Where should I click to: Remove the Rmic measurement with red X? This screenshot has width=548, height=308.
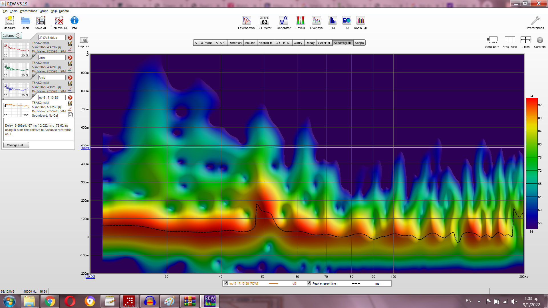[70, 78]
